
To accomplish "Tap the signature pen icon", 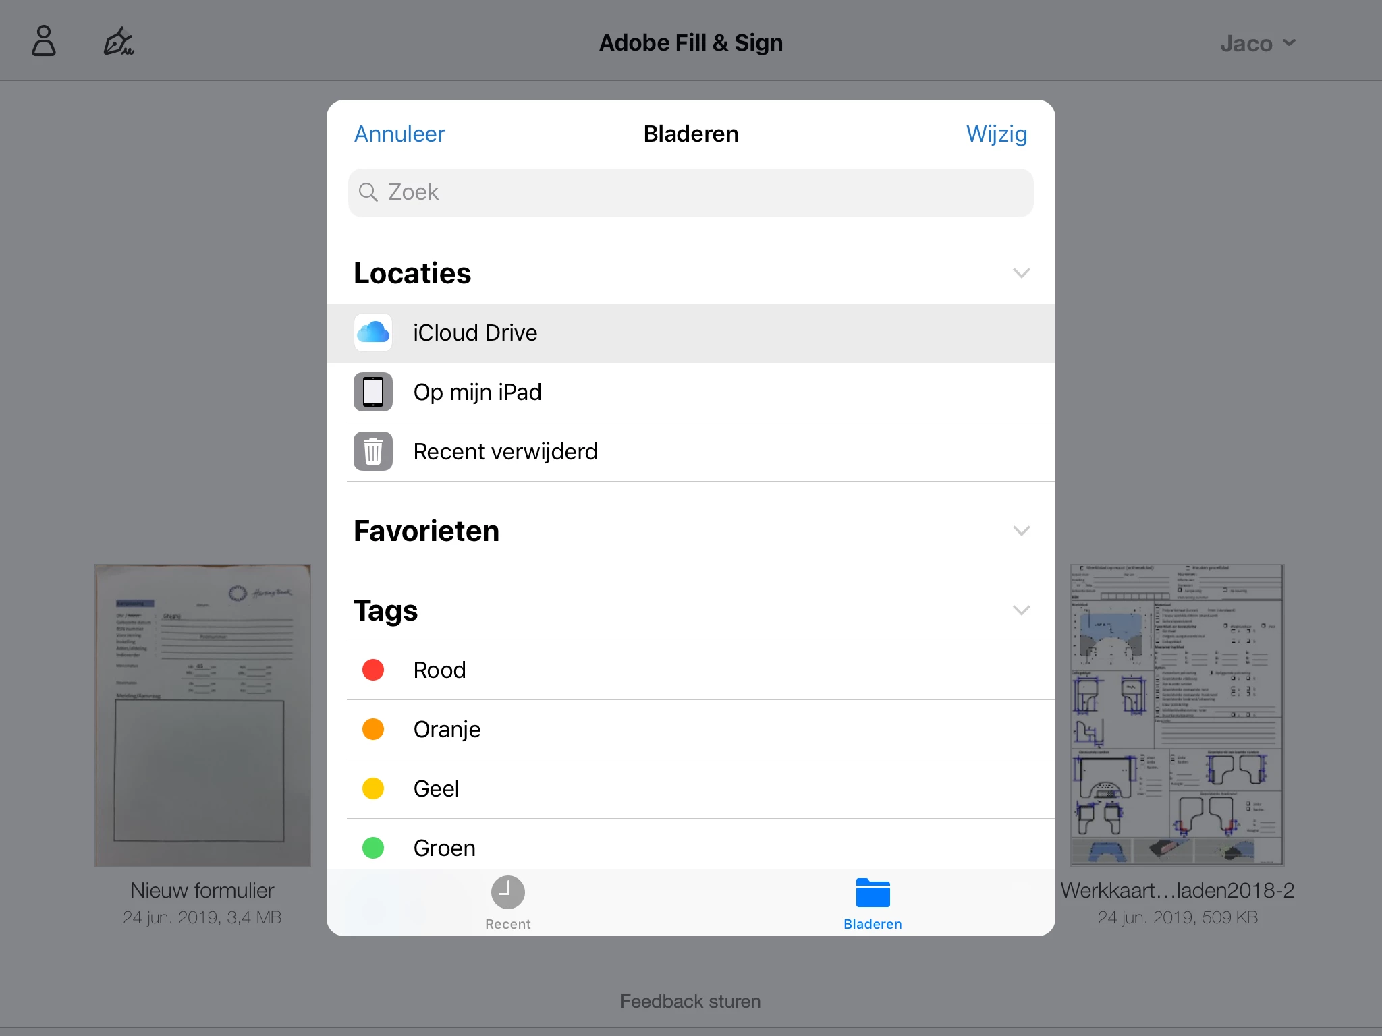I will 119,42.
